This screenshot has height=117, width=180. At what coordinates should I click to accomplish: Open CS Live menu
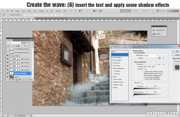(161, 11)
